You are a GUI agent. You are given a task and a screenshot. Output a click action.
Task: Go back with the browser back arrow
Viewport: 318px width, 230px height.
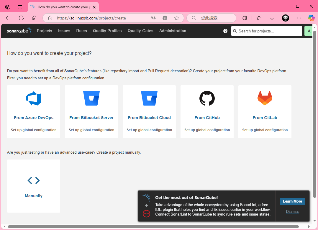pos(8,18)
